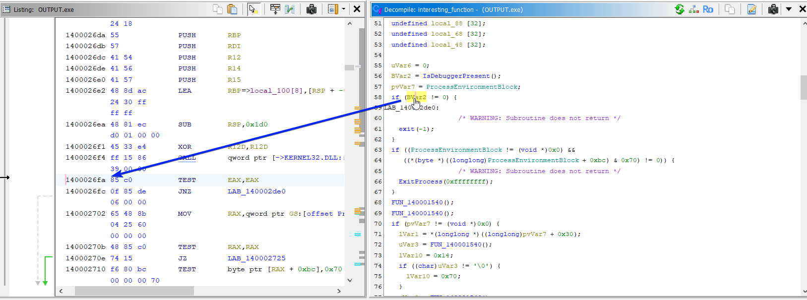Click the Listing horizontal scrollbar right arrow
Viewport: 807px width, 300px height.
[x=339, y=291]
